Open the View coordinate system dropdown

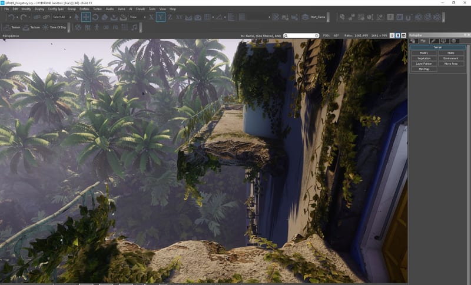click(138, 17)
